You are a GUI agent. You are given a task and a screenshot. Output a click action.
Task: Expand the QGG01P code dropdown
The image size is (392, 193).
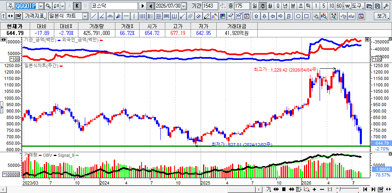click(41, 6)
